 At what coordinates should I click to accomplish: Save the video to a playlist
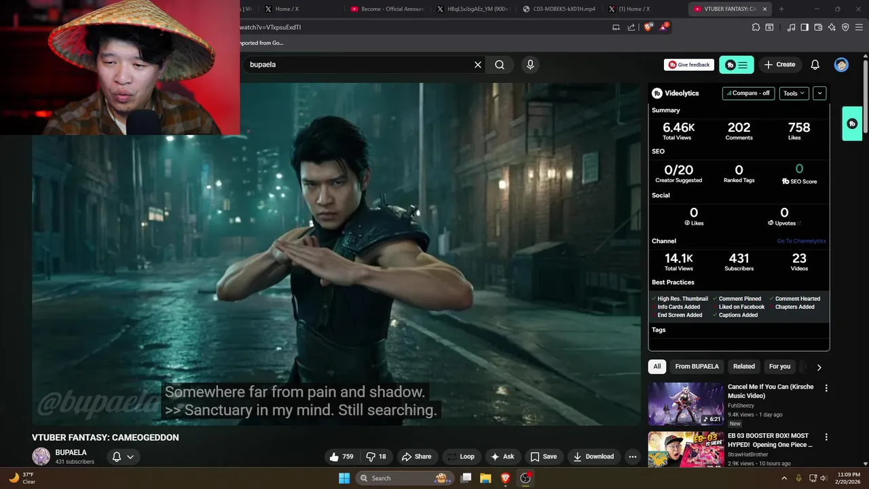point(544,456)
